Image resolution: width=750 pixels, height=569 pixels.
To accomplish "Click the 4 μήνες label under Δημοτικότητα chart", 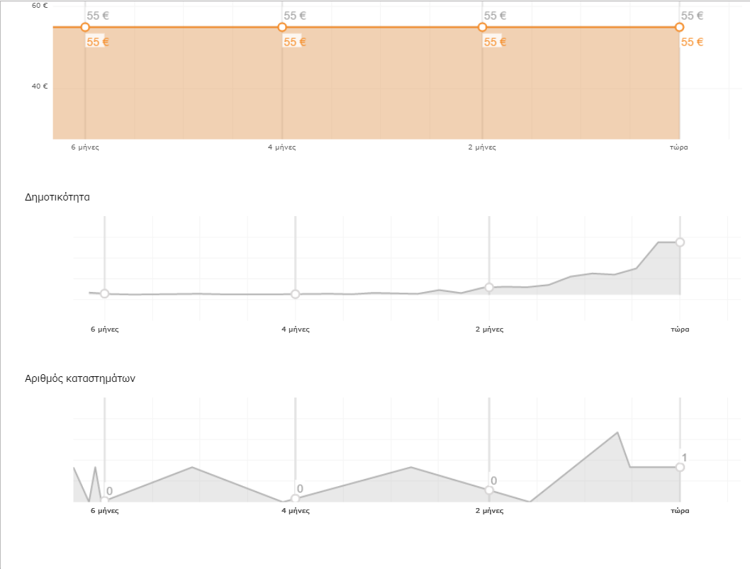I will point(296,329).
